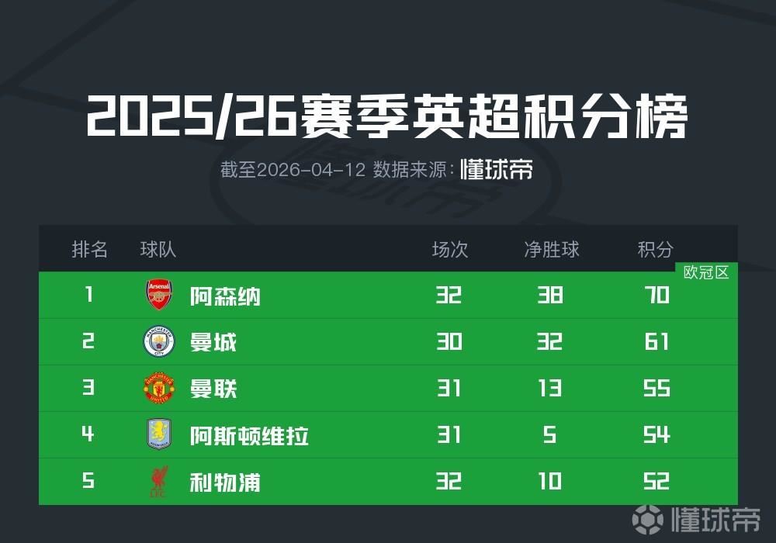Viewport: 776px width, 543px height.
Task: Click the Arsenal club crest
Action: (160, 296)
